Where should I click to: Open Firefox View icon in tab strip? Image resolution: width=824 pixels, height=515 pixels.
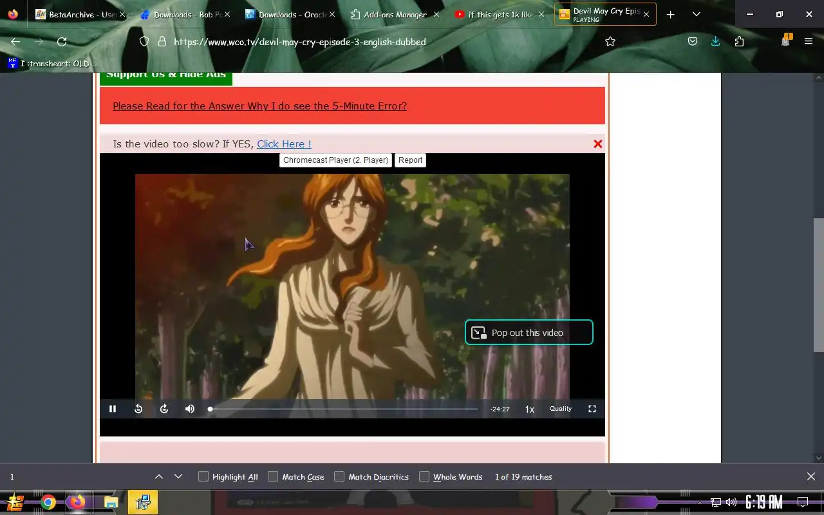13,14
